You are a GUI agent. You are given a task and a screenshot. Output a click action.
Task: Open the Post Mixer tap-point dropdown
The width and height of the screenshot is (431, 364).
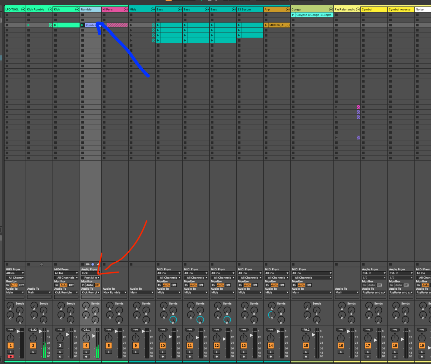pos(91,278)
